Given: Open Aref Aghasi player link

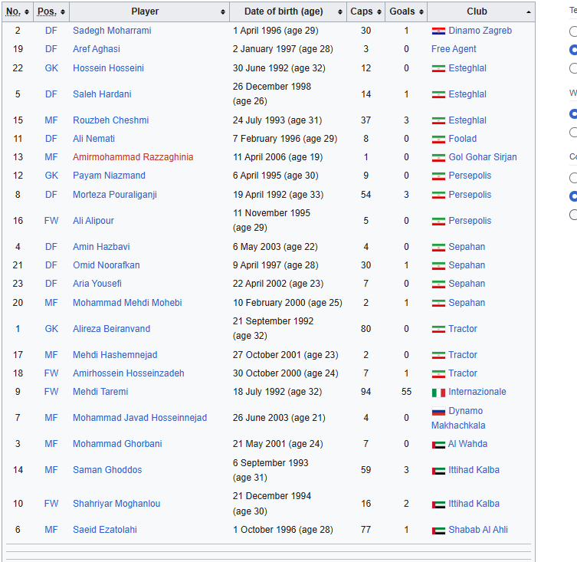Looking at the screenshot, I should (x=97, y=49).
